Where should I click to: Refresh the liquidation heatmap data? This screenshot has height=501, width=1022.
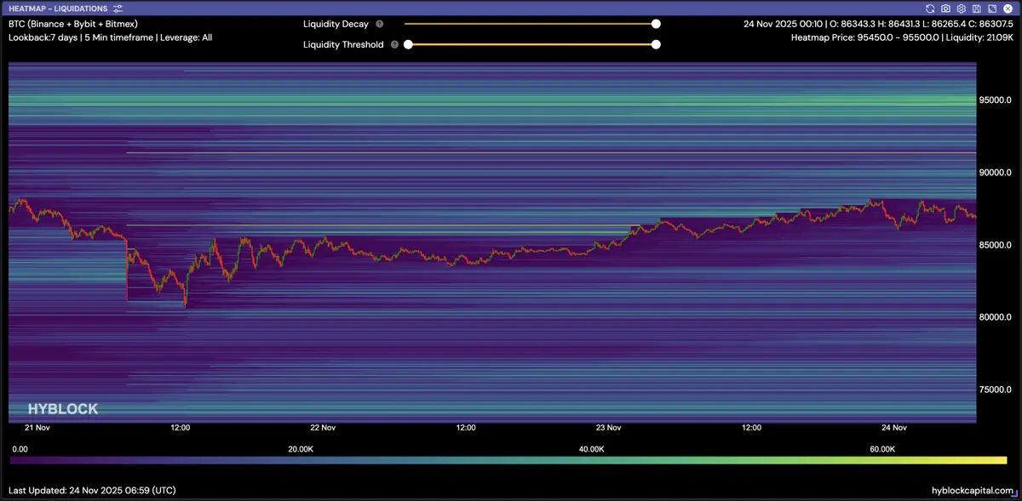click(x=930, y=9)
